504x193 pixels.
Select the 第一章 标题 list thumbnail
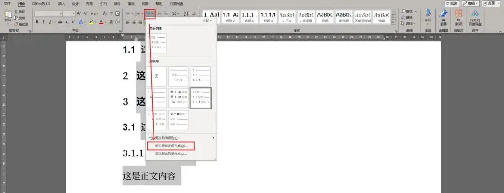pos(179,120)
